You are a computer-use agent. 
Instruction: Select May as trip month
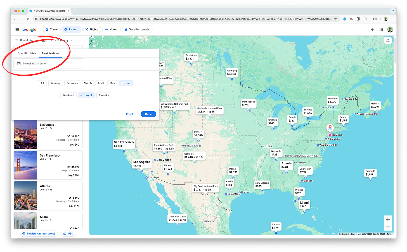(112, 83)
